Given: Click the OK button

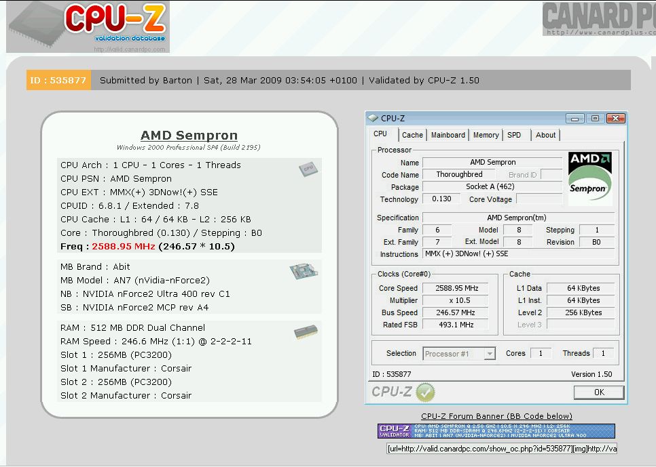Looking at the screenshot, I should [599, 392].
